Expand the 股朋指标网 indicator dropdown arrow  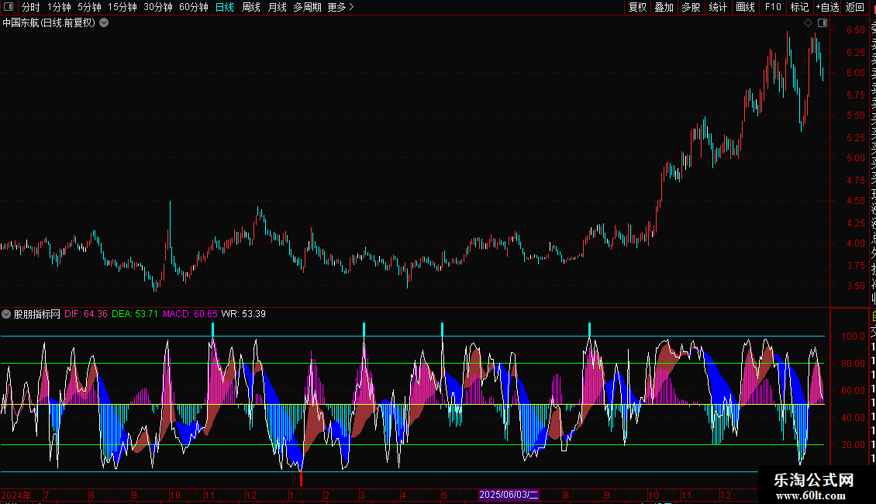[x=7, y=315]
